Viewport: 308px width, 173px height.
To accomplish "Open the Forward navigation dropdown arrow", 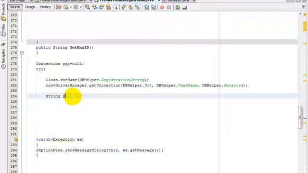I will coord(80,8).
